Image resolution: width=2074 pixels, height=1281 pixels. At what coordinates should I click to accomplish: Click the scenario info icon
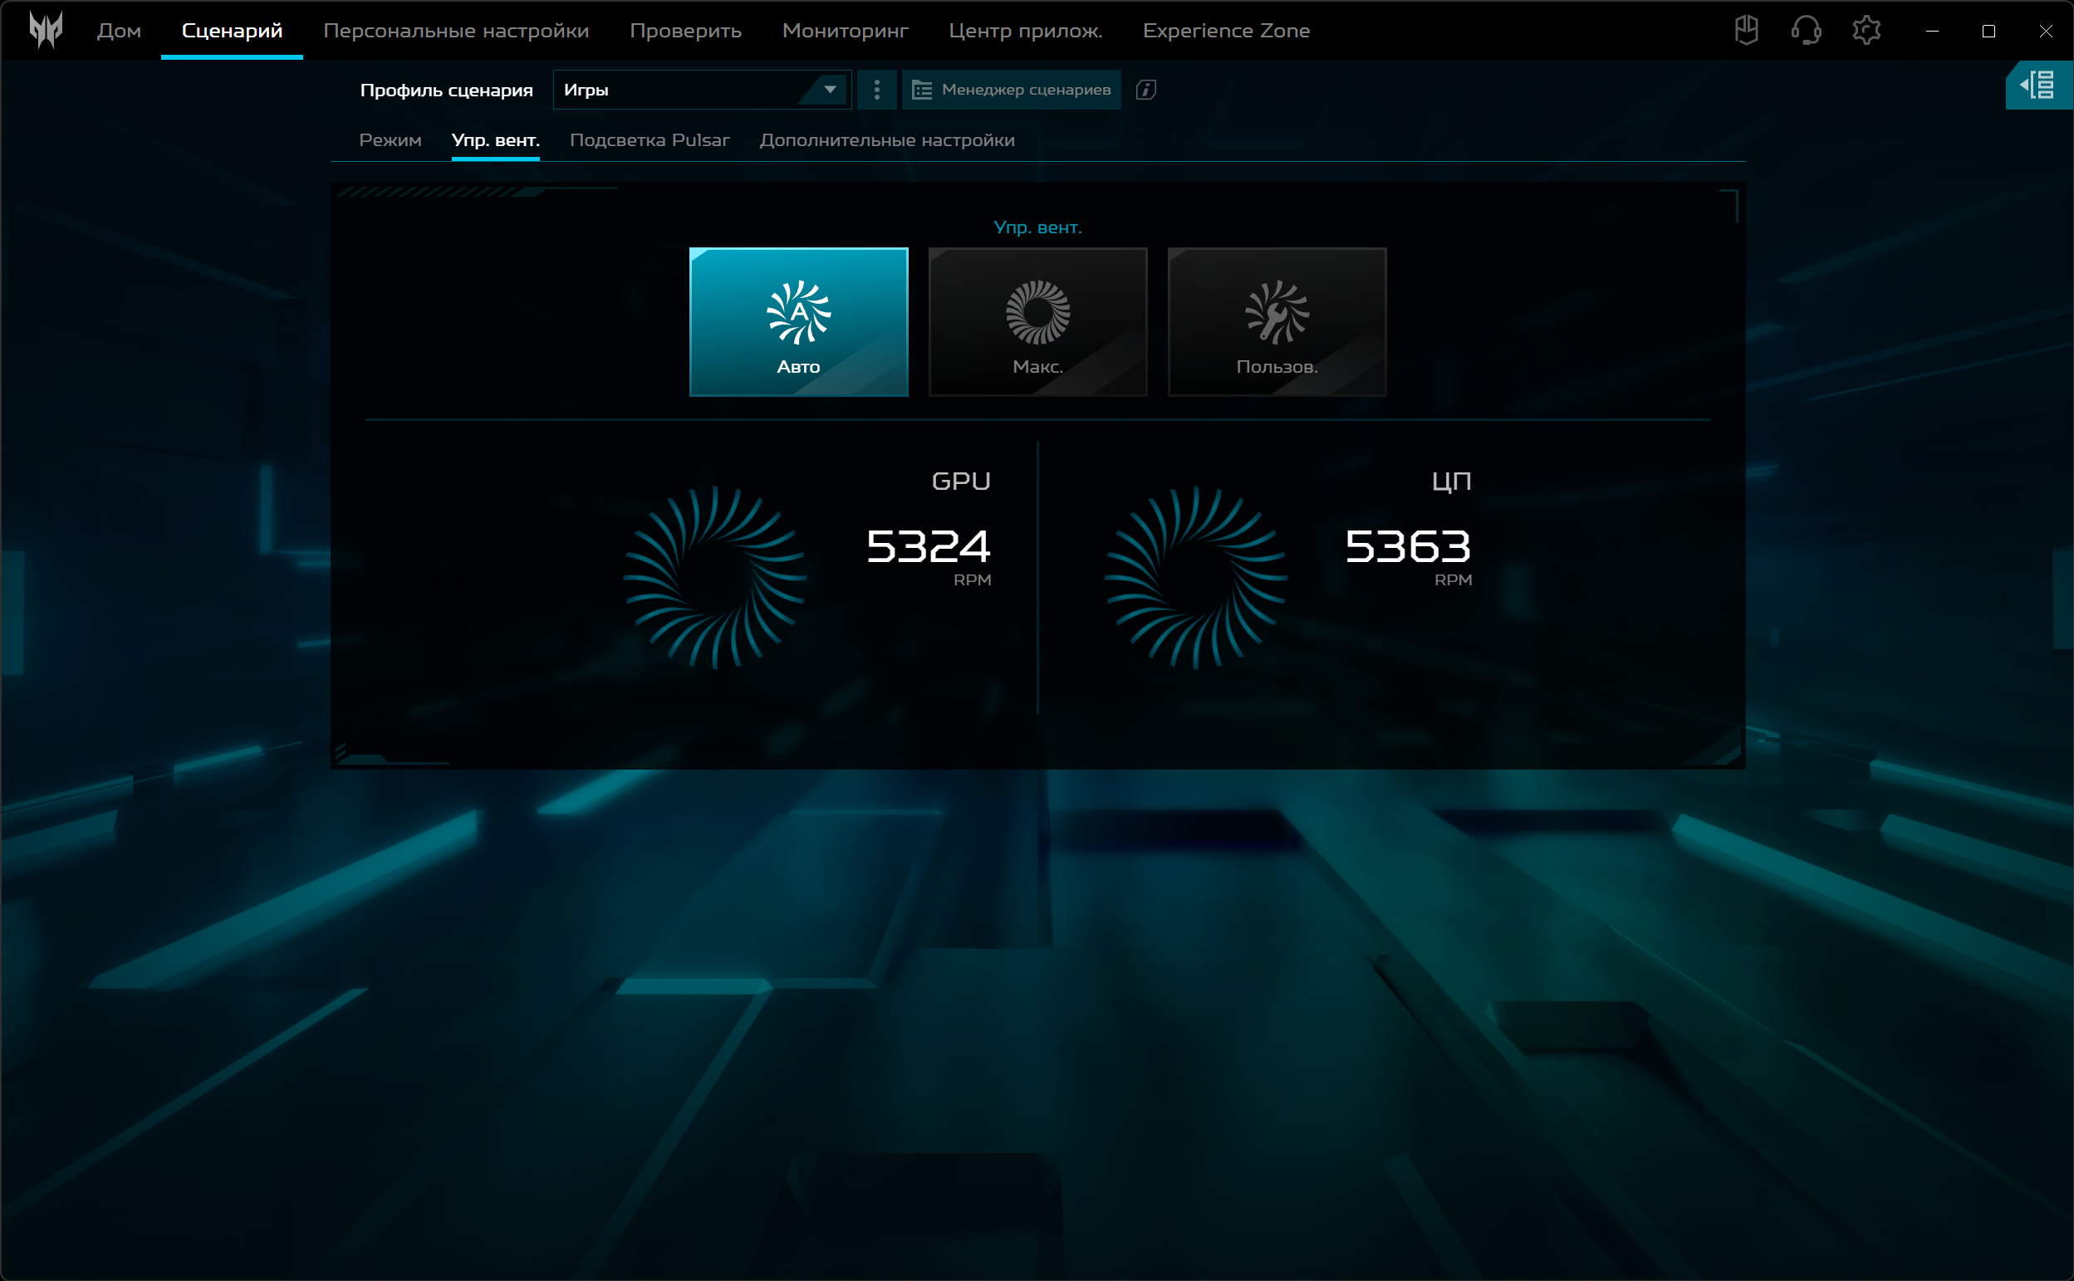pyautogui.click(x=1146, y=90)
